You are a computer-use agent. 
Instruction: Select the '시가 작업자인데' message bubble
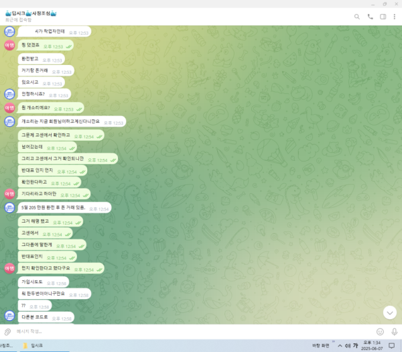(x=55, y=32)
